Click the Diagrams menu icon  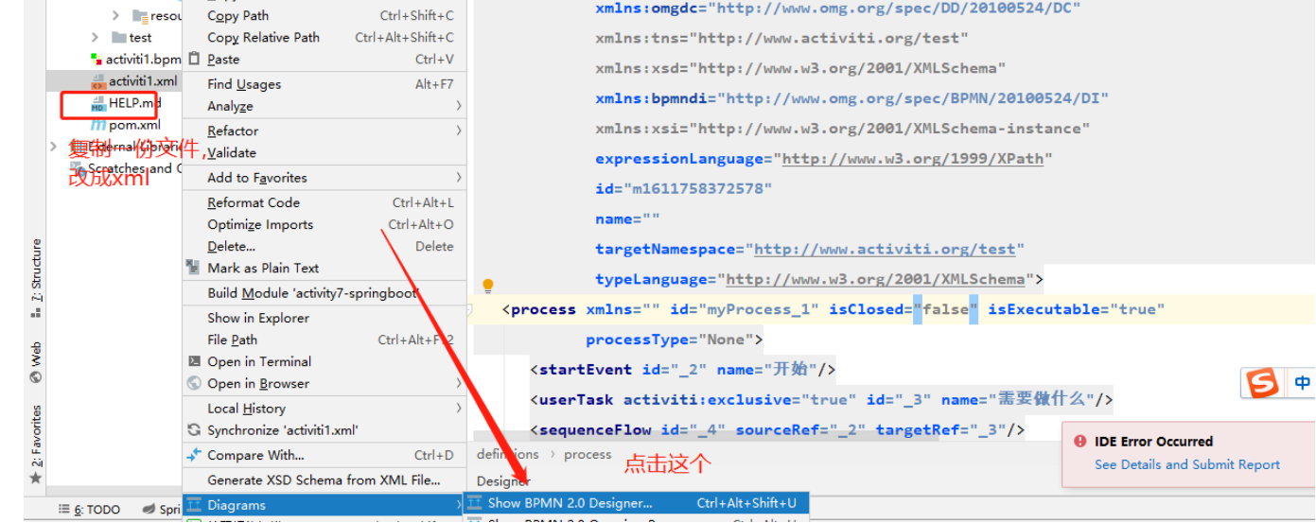tap(193, 505)
